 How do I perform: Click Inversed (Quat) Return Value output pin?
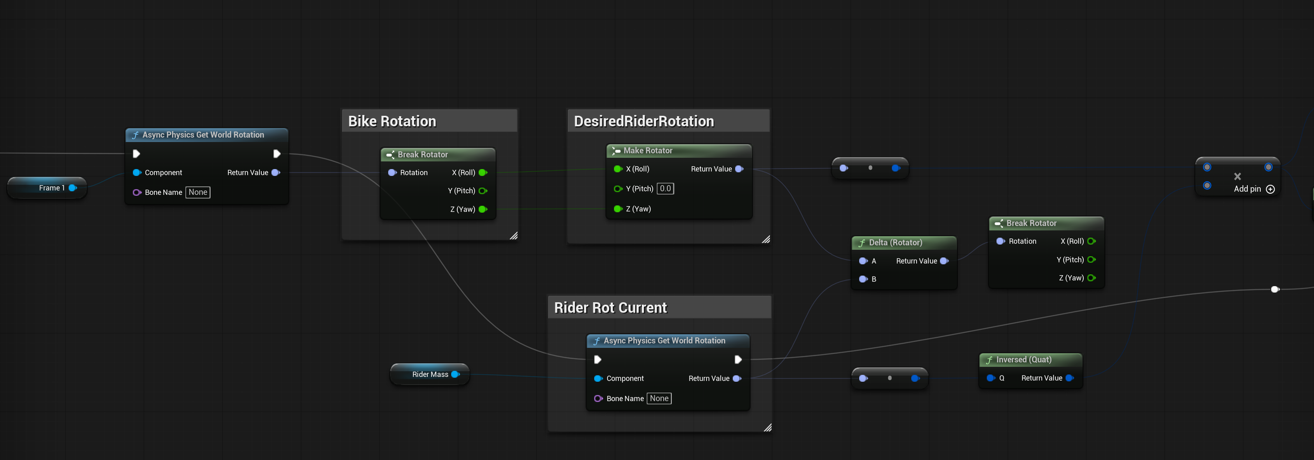pyautogui.click(x=1070, y=378)
